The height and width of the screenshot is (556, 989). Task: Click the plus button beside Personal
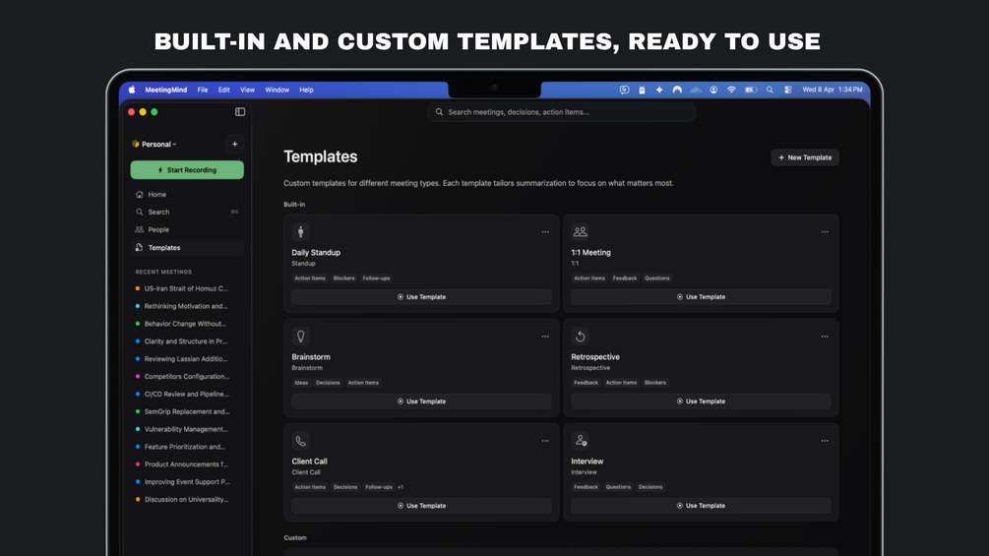[234, 145]
